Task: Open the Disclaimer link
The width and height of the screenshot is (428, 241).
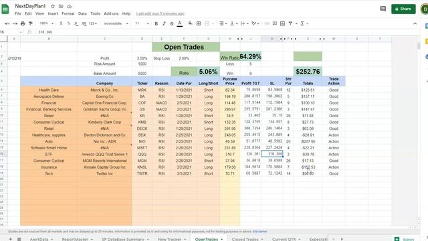Action: point(260,232)
